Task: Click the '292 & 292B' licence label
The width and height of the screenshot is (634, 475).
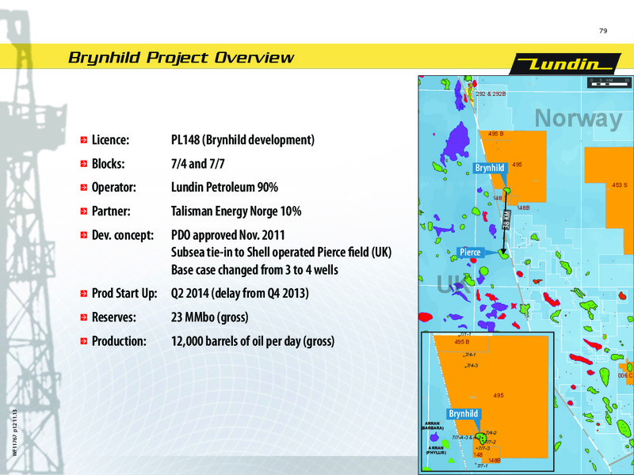Action: (491, 93)
